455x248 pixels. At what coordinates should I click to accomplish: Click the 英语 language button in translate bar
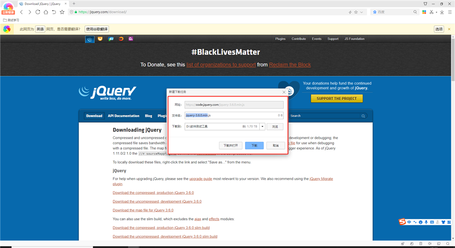point(40,29)
